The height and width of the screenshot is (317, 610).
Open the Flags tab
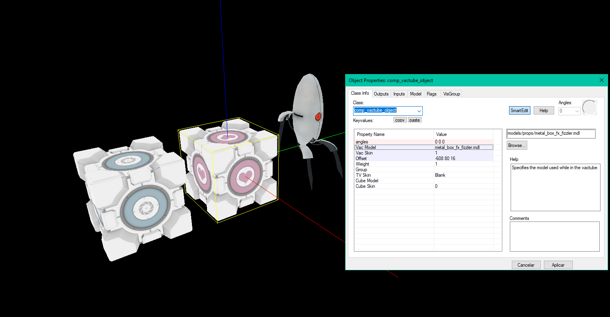point(431,94)
